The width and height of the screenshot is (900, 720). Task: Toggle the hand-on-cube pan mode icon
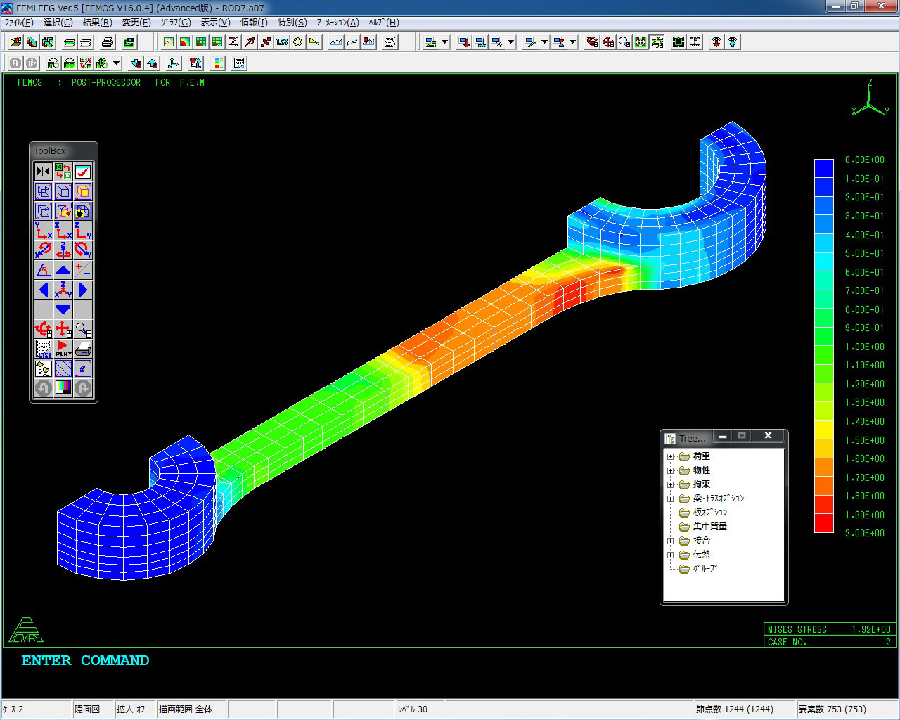click(83, 211)
